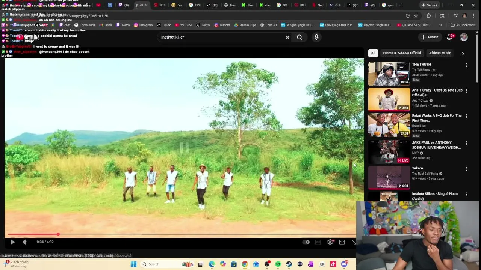
Task: Show more filter chips with arrow
Action: (x=463, y=54)
